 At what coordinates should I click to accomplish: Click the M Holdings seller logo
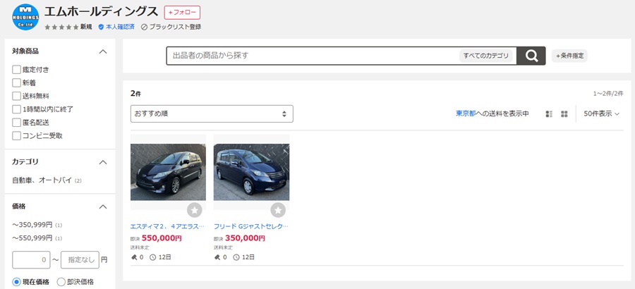[x=25, y=17]
